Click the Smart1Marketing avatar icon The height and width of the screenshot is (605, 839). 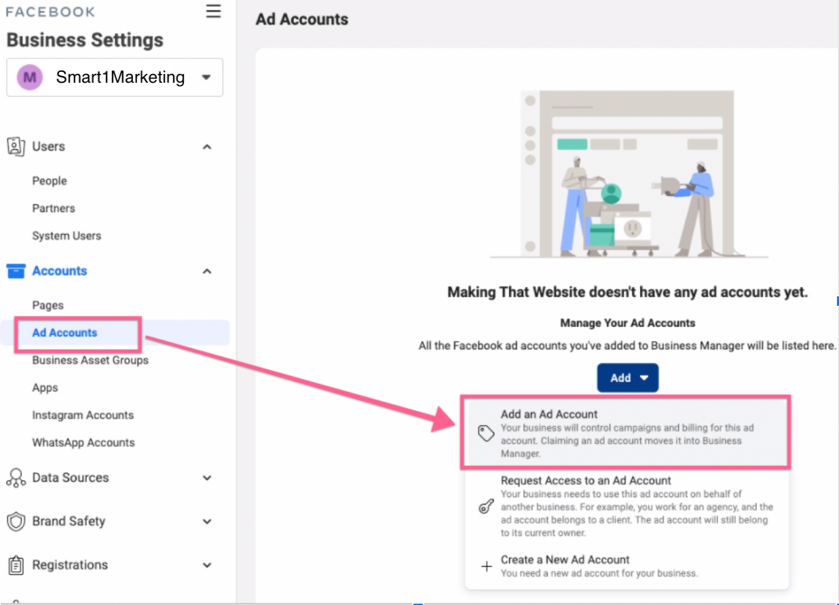tap(30, 77)
